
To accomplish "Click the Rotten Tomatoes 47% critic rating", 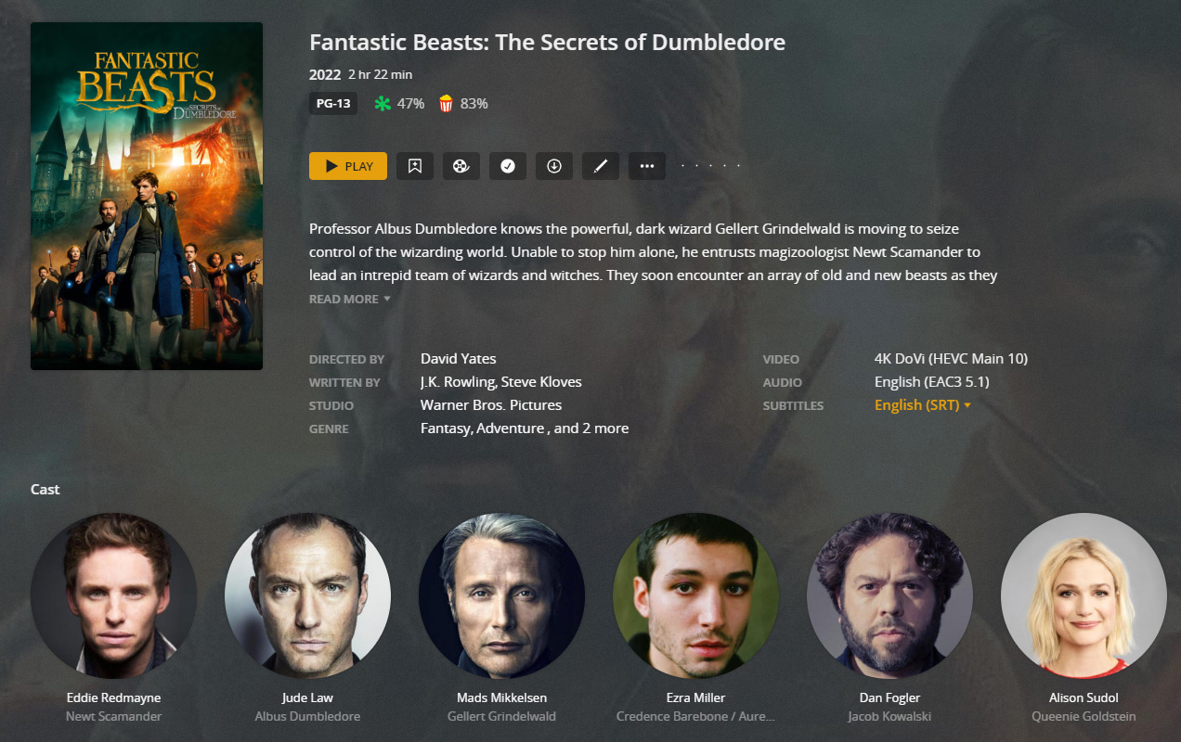I will click(x=399, y=104).
